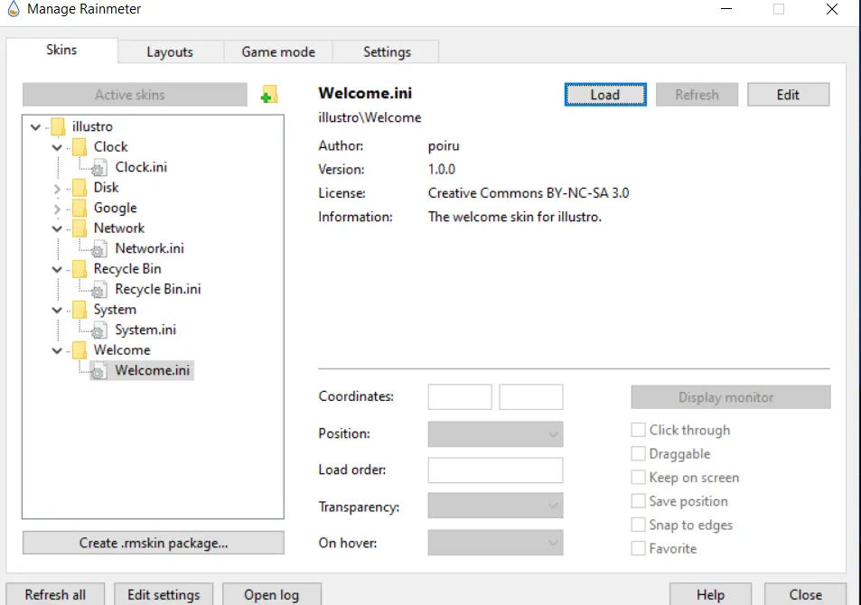Click the Load order input field
This screenshot has height=605, width=861.
coord(495,470)
